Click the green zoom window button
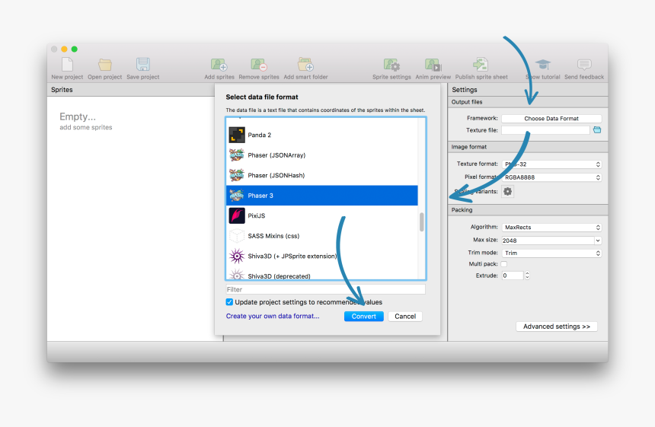Screen dimensions: 655x427 75,49
